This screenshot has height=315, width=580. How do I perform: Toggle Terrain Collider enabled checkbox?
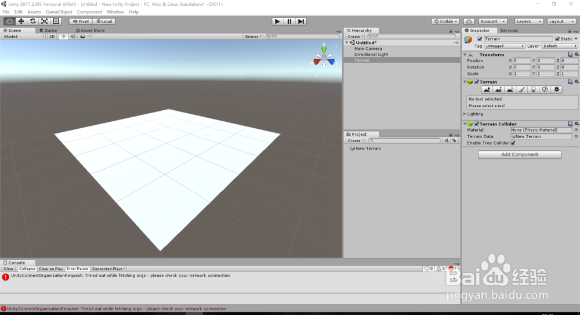click(x=476, y=124)
